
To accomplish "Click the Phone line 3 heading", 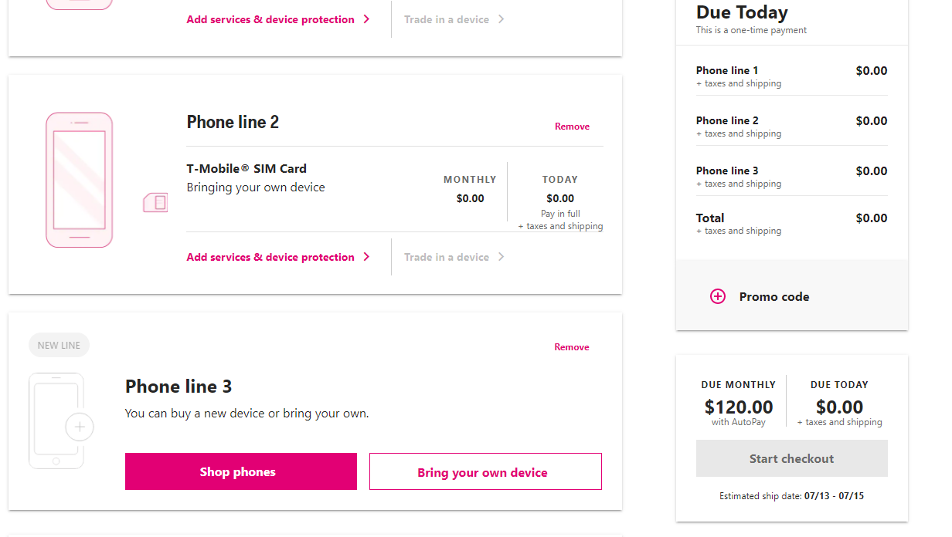I will [x=178, y=387].
